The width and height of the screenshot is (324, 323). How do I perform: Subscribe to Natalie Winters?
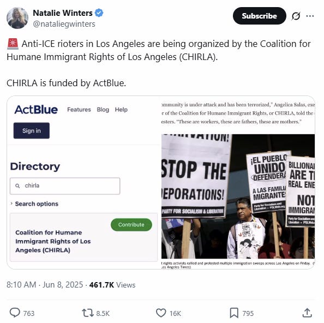(259, 16)
